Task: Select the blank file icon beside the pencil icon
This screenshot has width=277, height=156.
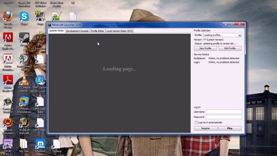Action: [x=73, y=16]
